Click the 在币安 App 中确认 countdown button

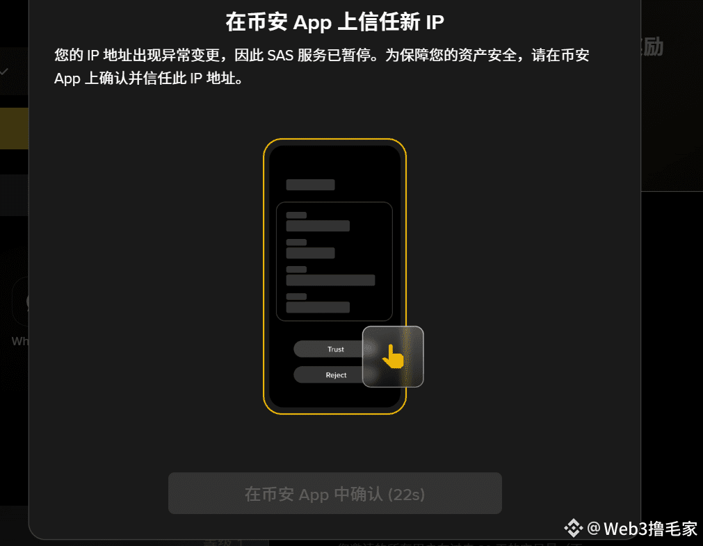(x=335, y=493)
